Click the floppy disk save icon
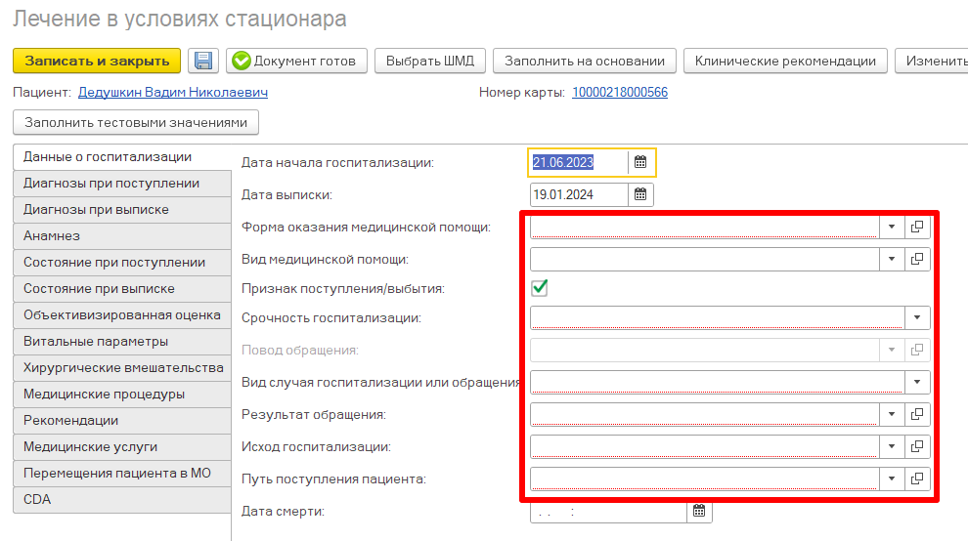This screenshot has width=968, height=541. 203,61
